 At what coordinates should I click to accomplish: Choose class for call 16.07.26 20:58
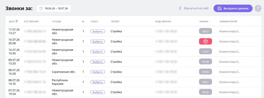point(98,41)
